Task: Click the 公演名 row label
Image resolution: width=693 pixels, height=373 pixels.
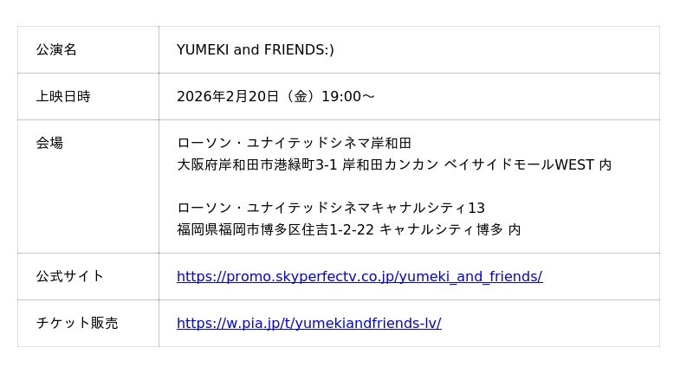Action: [x=56, y=50]
